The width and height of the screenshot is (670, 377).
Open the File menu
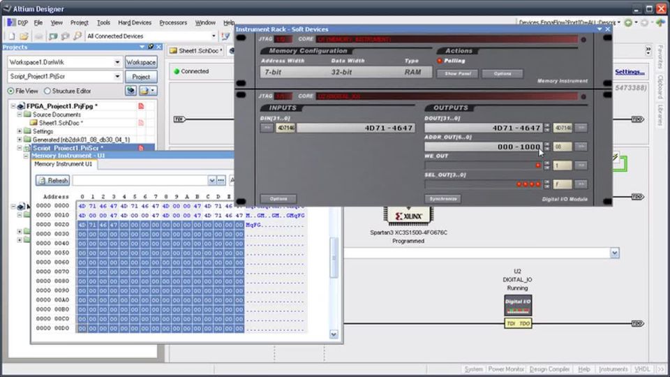(38, 22)
